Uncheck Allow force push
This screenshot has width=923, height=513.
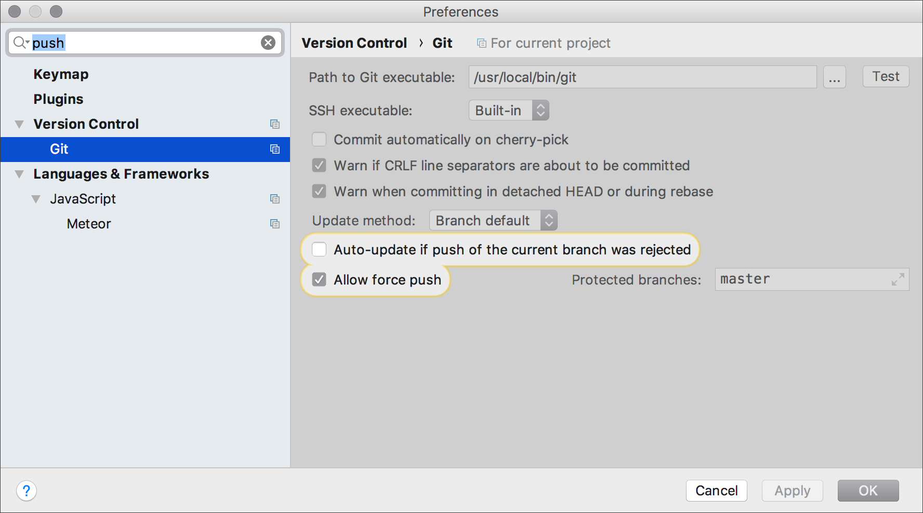[319, 280]
